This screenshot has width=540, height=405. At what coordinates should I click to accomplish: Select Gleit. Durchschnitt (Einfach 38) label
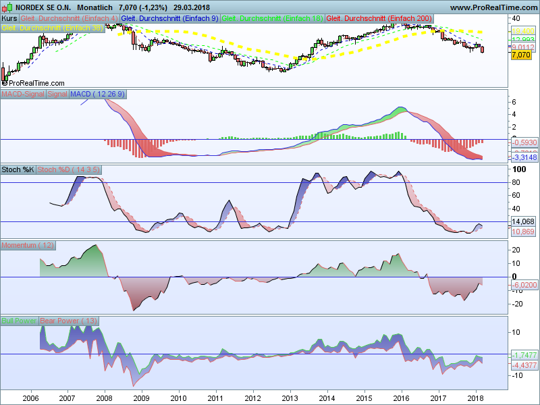pyautogui.click(x=53, y=28)
